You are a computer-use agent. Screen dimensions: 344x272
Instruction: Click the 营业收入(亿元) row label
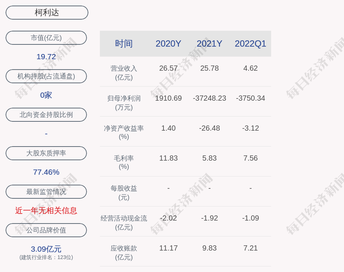(x=124, y=73)
